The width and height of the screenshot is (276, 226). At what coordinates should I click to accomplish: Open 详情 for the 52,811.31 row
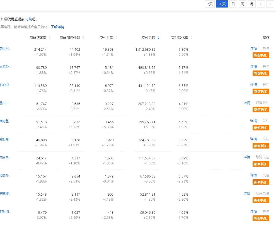(x=247, y=193)
